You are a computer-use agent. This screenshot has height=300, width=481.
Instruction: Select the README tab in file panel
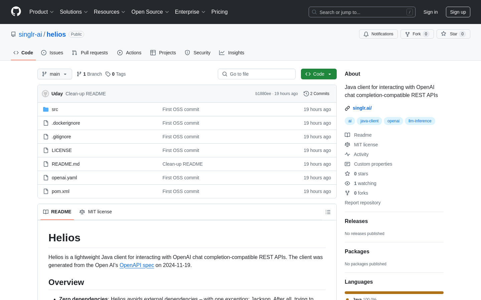pyautogui.click(x=57, y=212)
